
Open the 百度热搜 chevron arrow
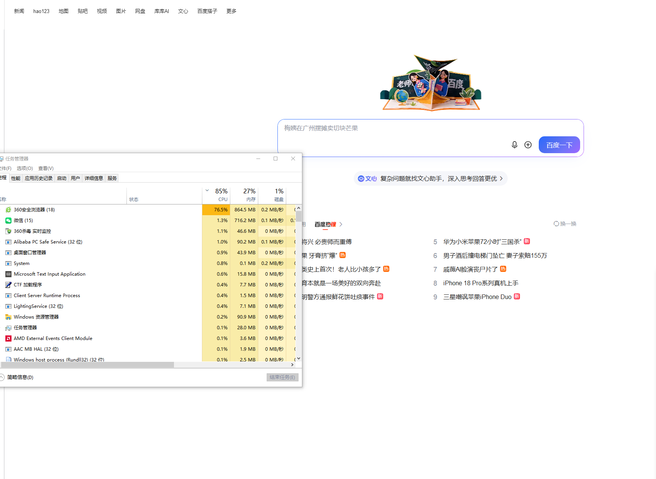(x=341, y=224)
